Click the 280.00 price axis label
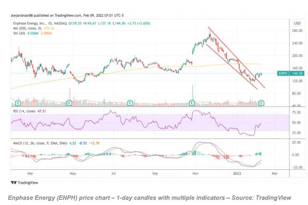The width and height of the screenshot is (308, 205). pos(297,31)
